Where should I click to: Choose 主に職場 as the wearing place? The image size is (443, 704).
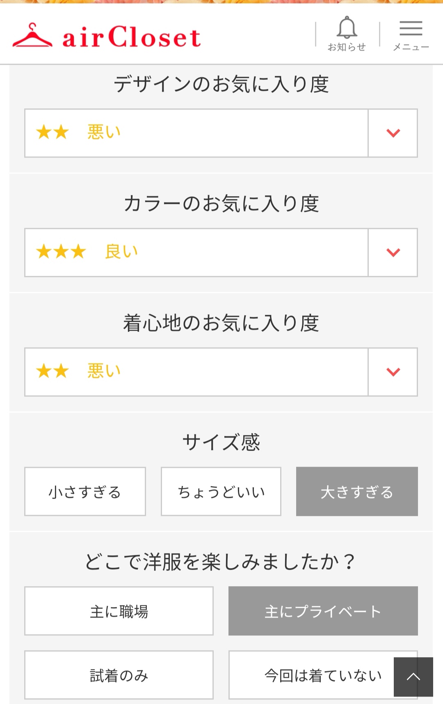click(x=119, y=611)
